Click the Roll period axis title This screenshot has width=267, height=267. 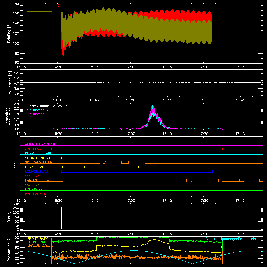click(10, 83)
